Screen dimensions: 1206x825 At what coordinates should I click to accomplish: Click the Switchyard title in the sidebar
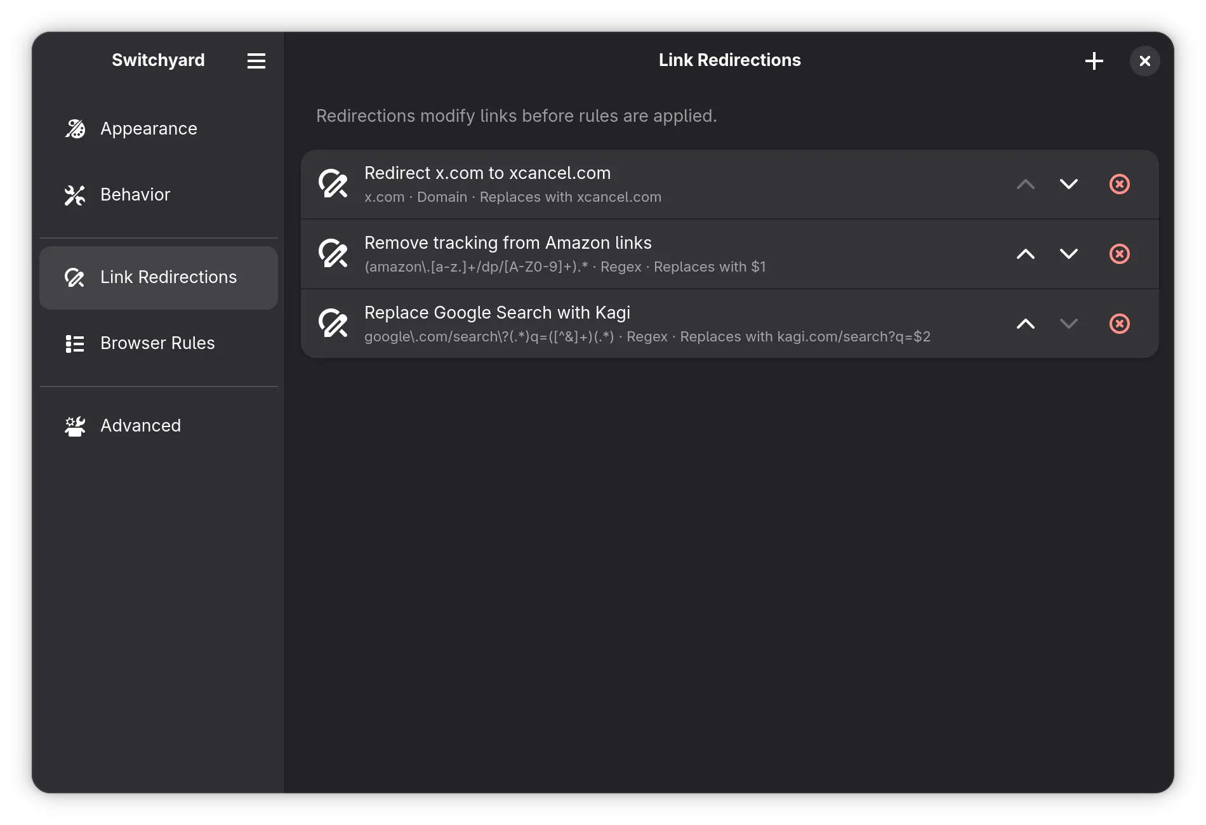[159, 60]
